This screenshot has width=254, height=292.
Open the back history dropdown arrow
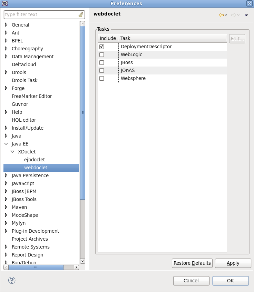[226, 15]
